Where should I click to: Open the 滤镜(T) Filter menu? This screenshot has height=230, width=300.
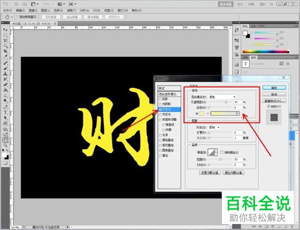click(71, 10)
